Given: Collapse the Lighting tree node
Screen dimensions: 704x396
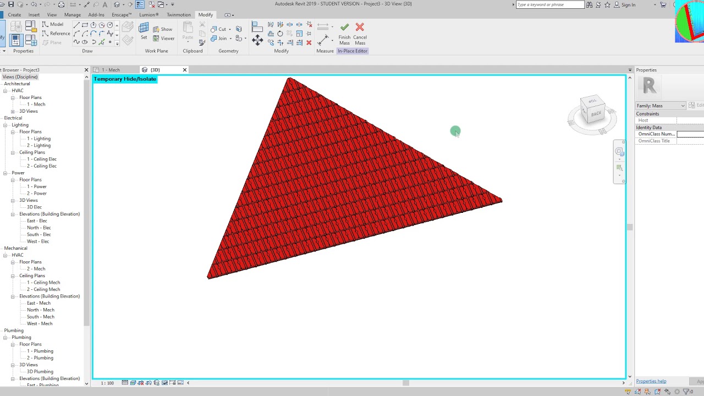Looking at the screenshot, I should click(5, 125).
